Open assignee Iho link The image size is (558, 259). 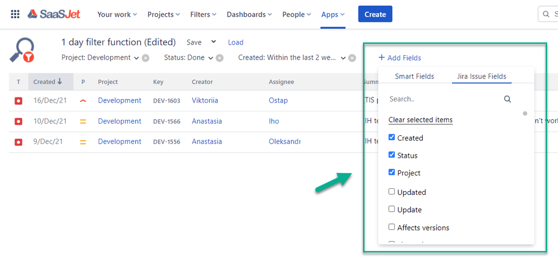pyautogui.click(x=274, y=121)
